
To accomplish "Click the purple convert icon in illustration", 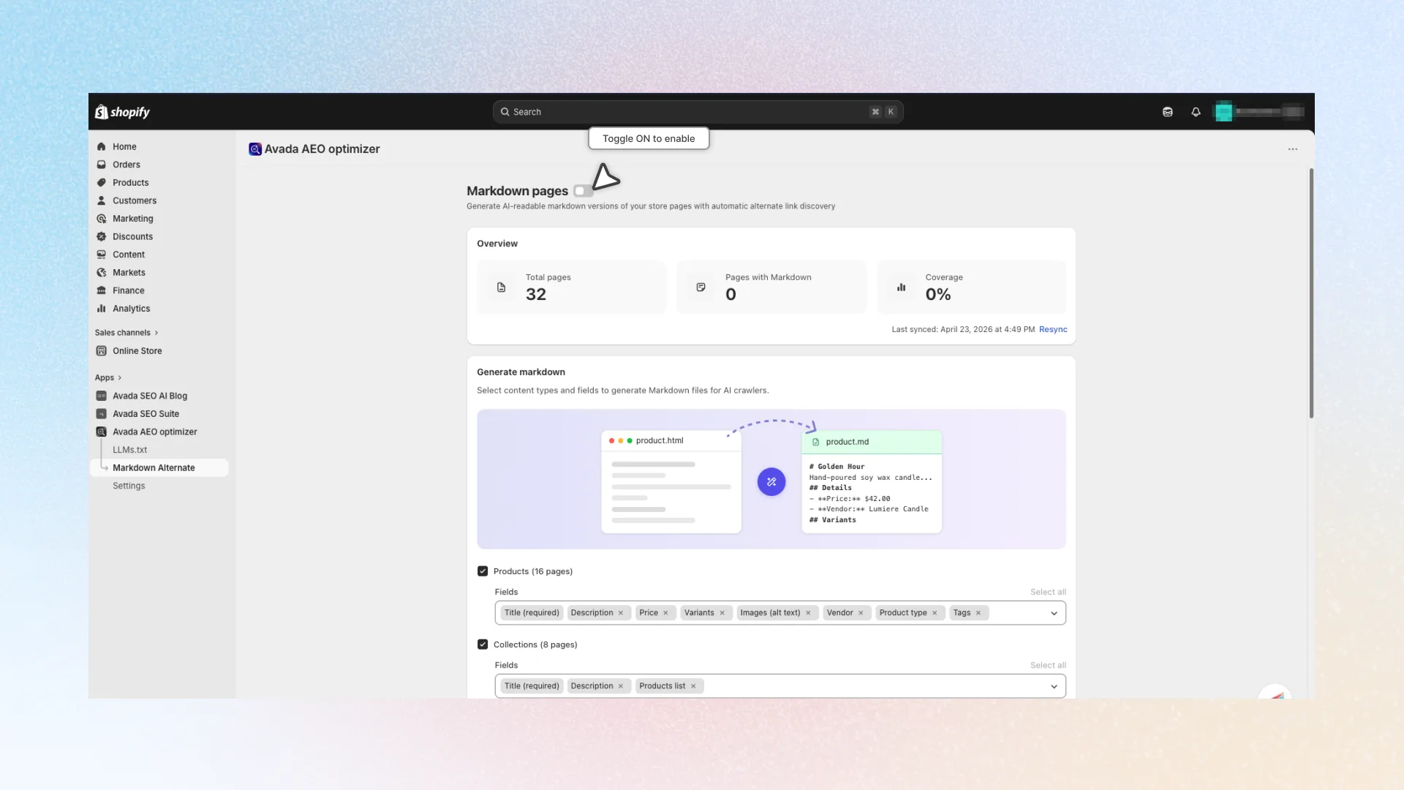I will 771,482.
